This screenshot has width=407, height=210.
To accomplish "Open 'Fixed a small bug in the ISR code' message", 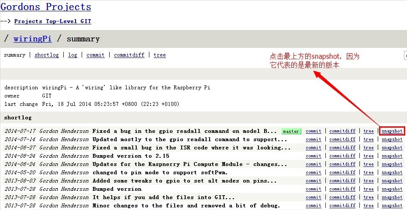I will tap(192, 148).
